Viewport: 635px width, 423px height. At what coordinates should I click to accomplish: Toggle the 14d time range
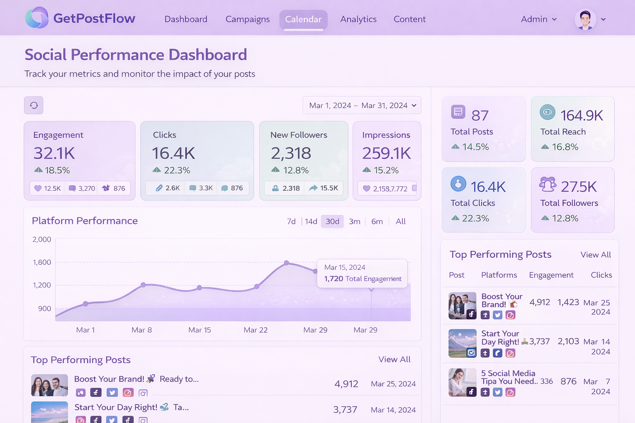(x=311, y=221)
